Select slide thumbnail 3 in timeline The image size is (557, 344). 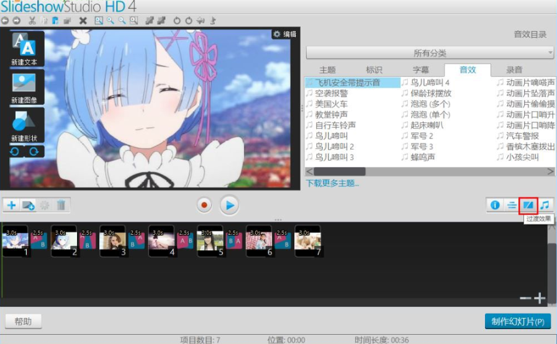112,241
